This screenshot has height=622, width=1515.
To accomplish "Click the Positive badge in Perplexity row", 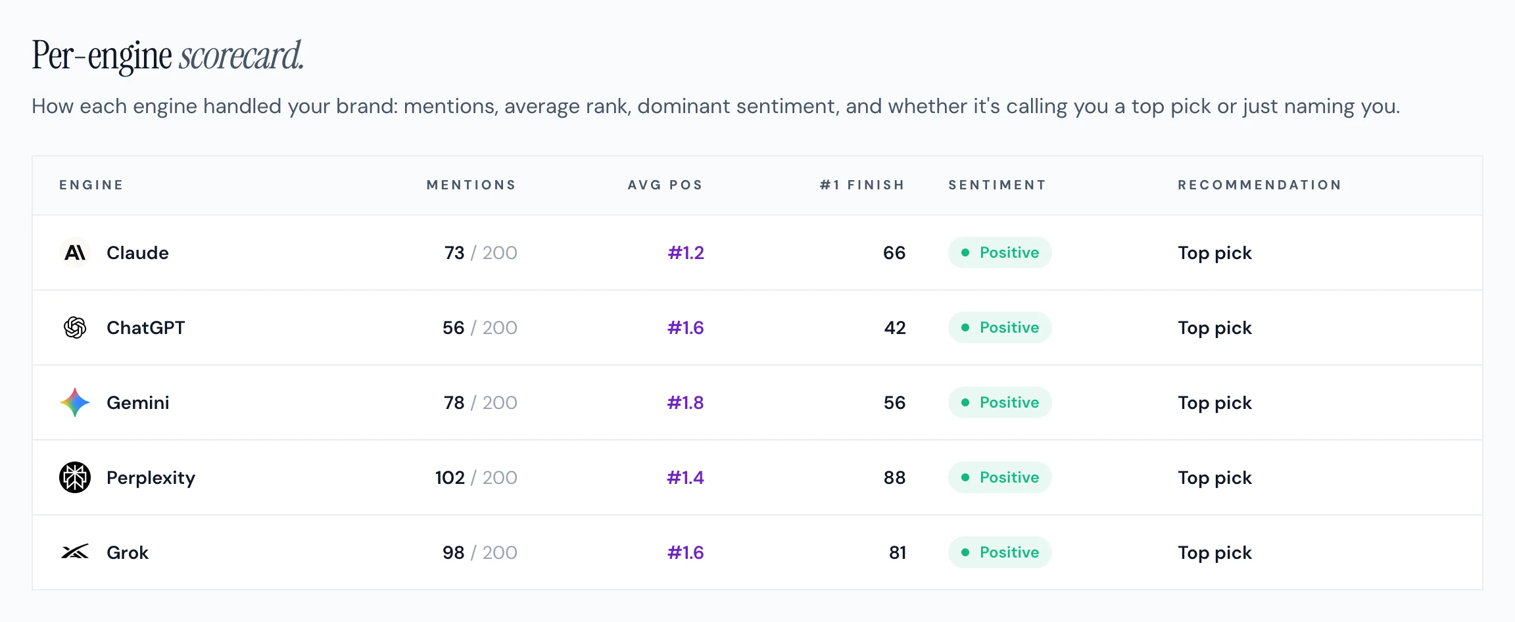I will [x=999, y=477].
